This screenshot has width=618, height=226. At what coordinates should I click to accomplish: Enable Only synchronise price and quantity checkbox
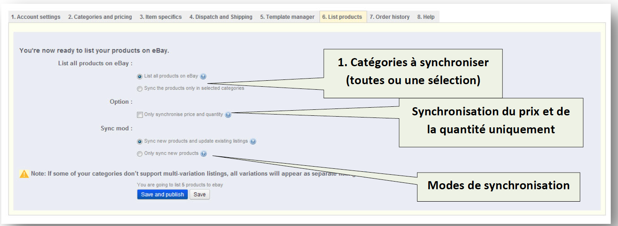tap(140, 115)
